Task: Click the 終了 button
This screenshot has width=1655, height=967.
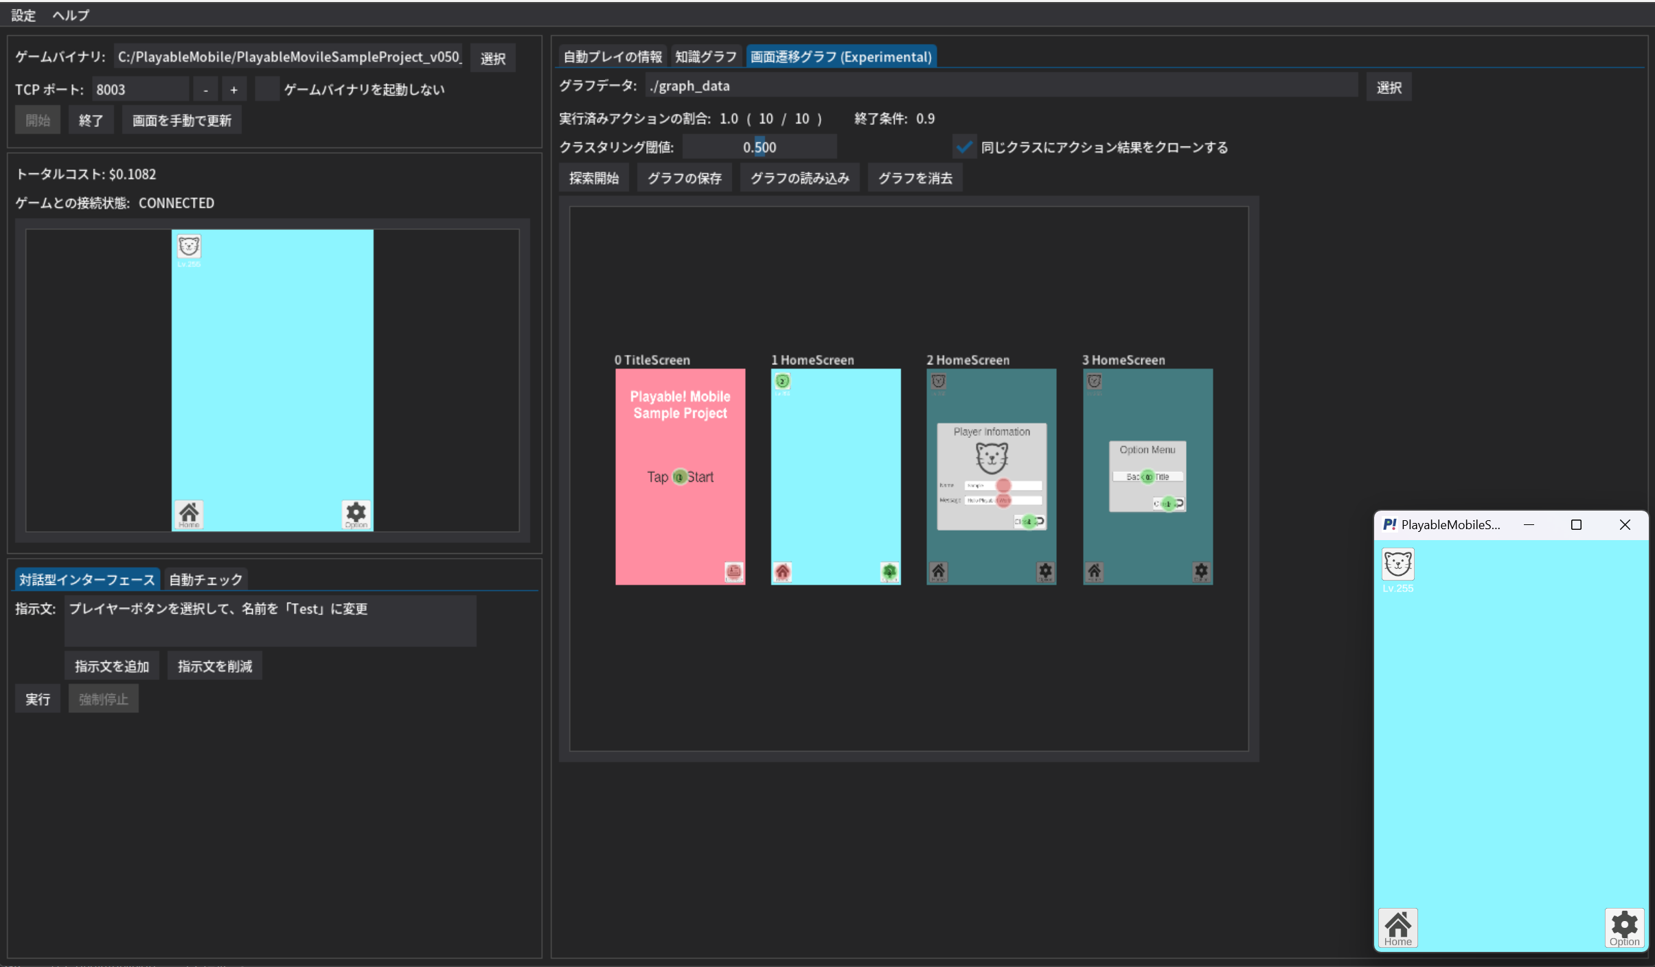Action: pos(91,120)
